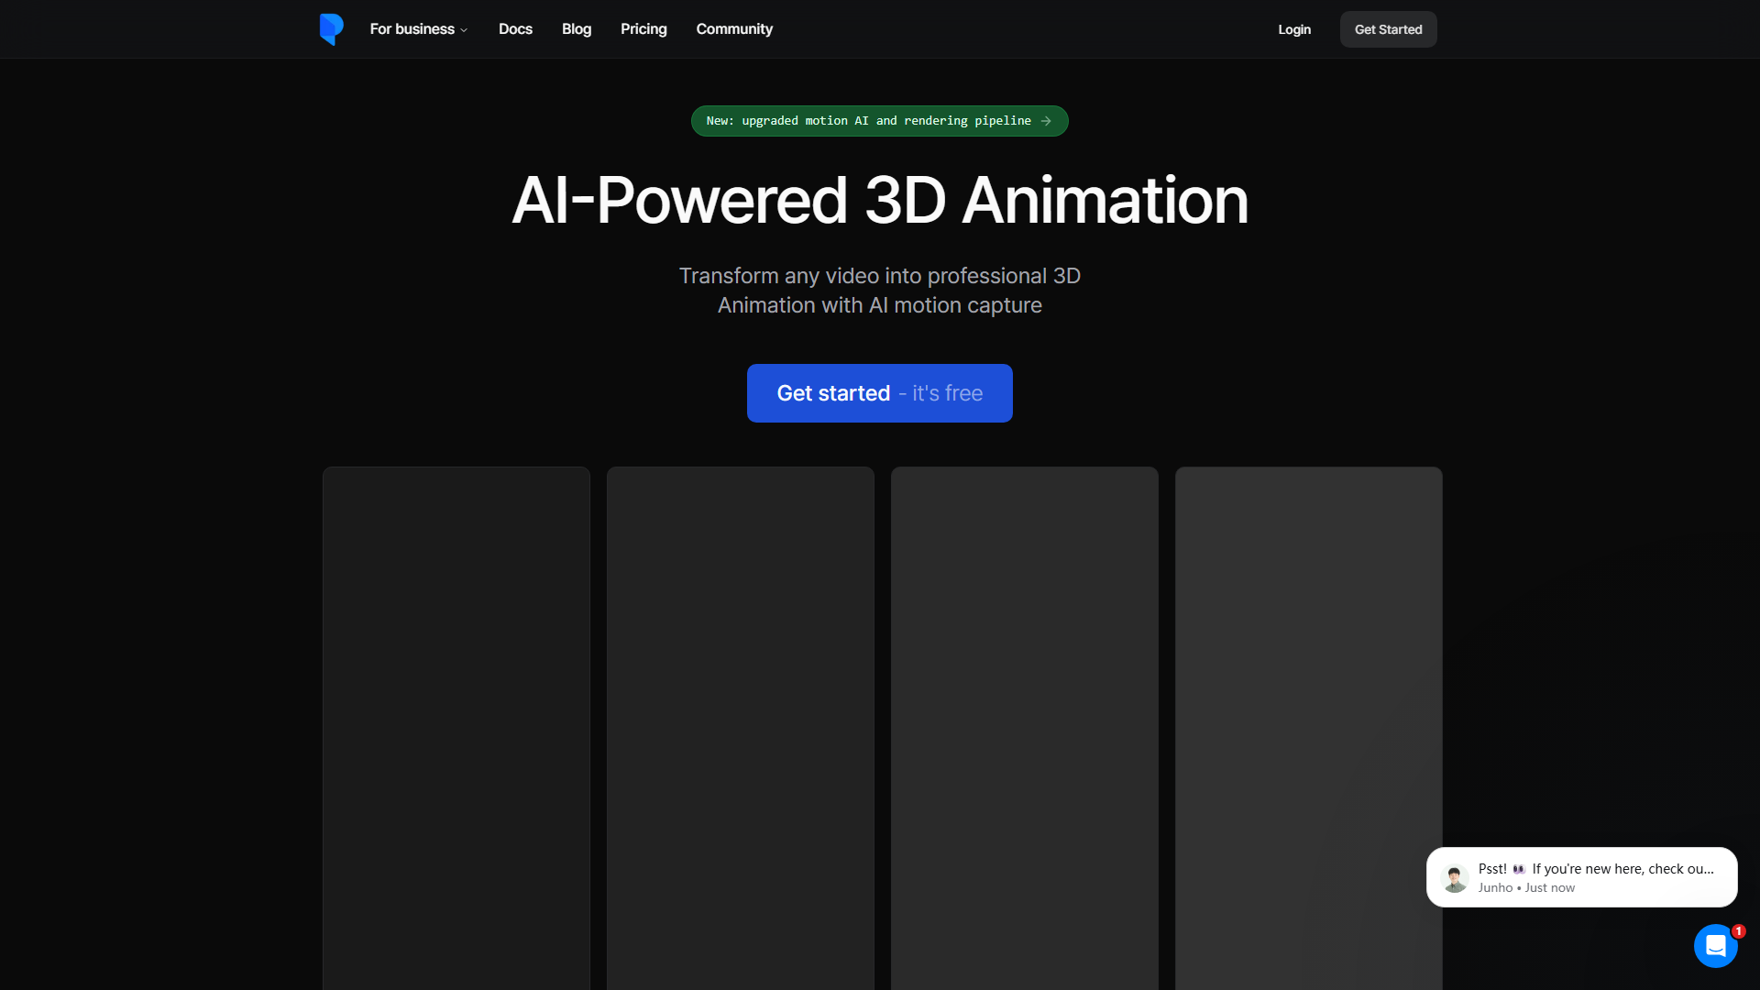Image resolution: width=1760 pixels, height=990 pixels.
Task: Open the Psst chat message preview
Action: 1595,876
